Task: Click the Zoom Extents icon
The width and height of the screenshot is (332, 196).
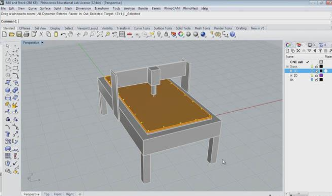Action: (x=100, y=34)
